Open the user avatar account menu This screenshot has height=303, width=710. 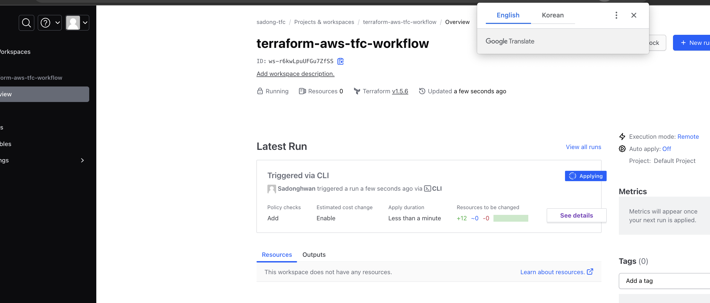[77, 23]
